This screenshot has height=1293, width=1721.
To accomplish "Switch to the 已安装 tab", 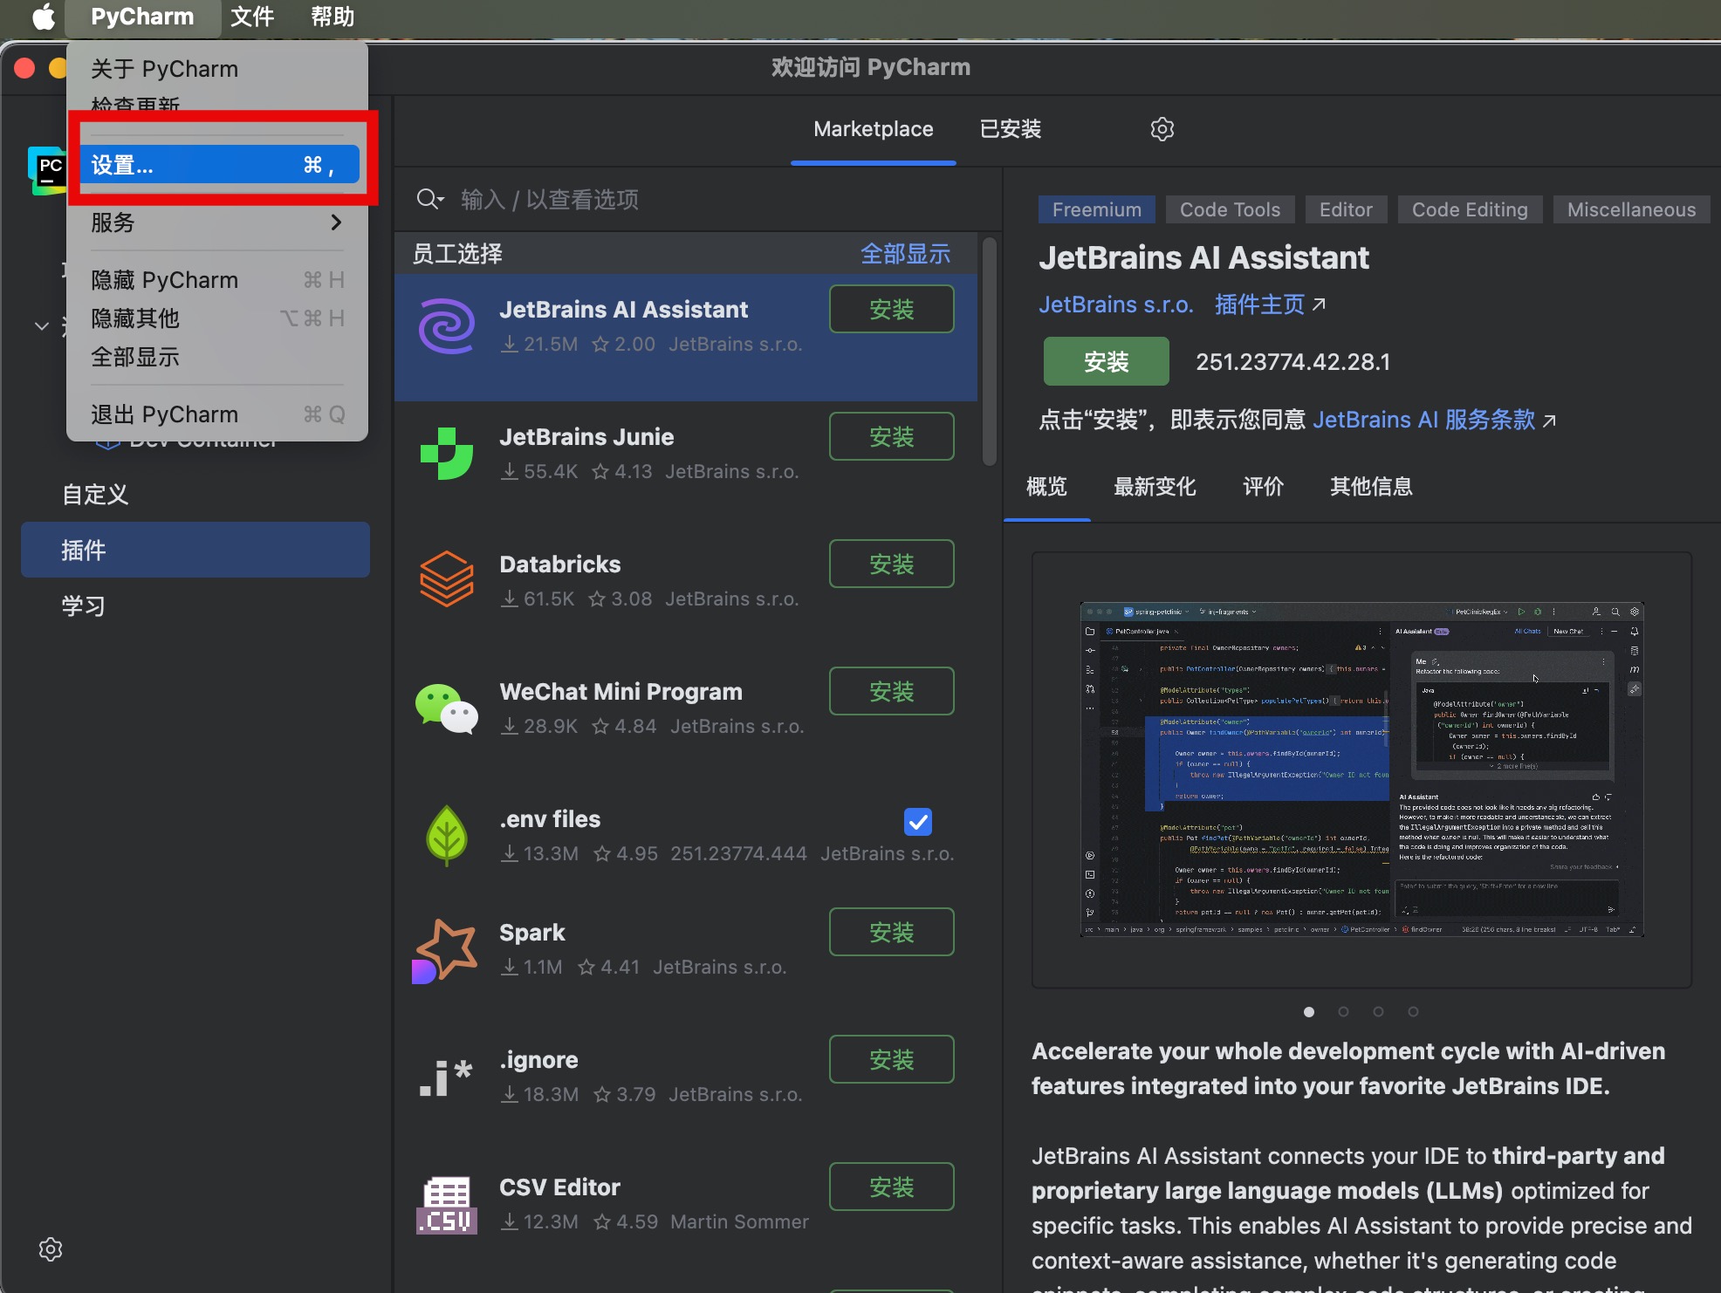I will click(x=1010, y=129).
